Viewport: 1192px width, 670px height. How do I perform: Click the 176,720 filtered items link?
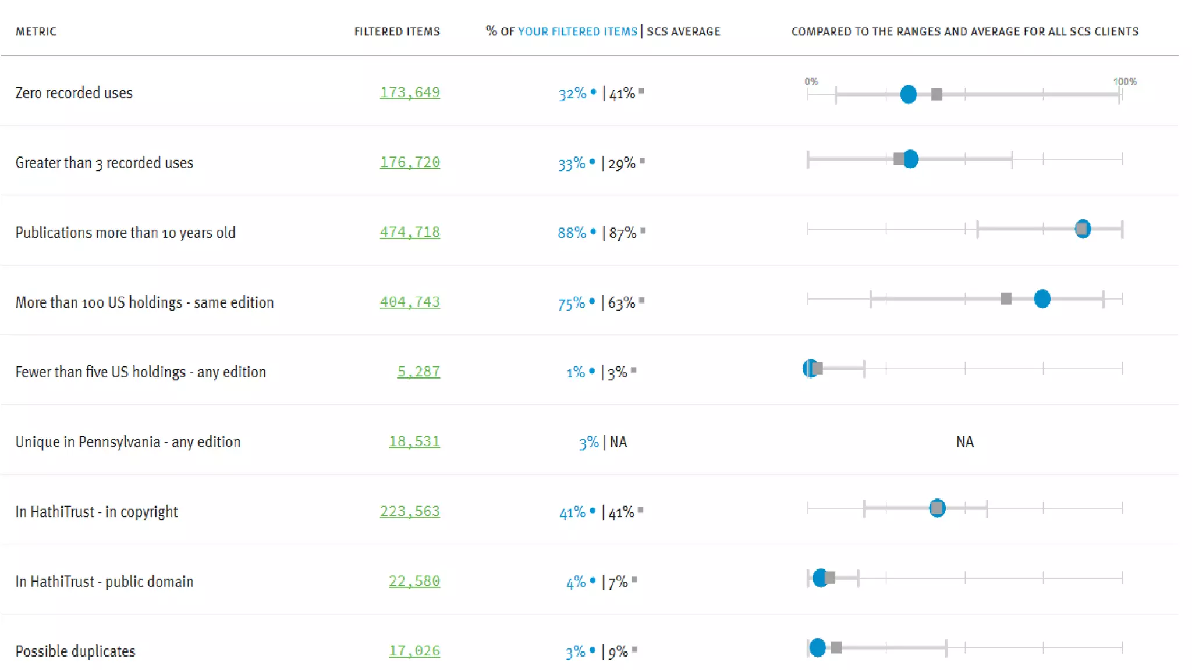pos(410,162)
